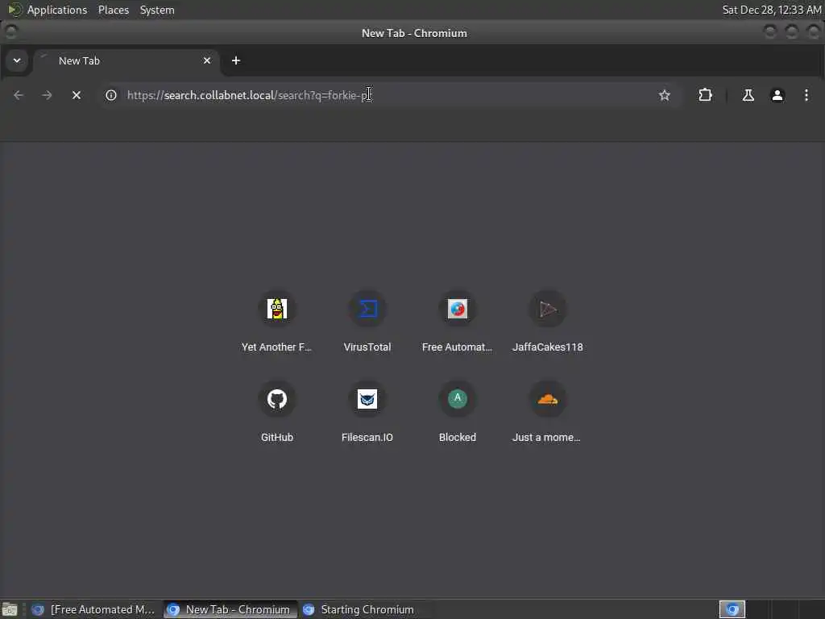Switch to New Tab - Chromium taskbar entry
This screenshot has width=825, height=619.
coord(230,609)
